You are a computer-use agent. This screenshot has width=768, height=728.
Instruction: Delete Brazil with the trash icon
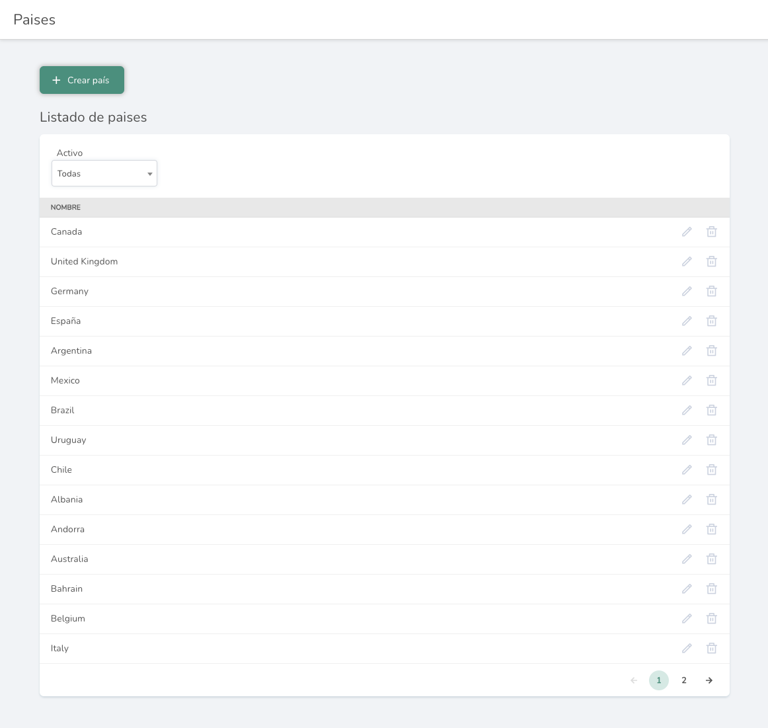point(712,410)
